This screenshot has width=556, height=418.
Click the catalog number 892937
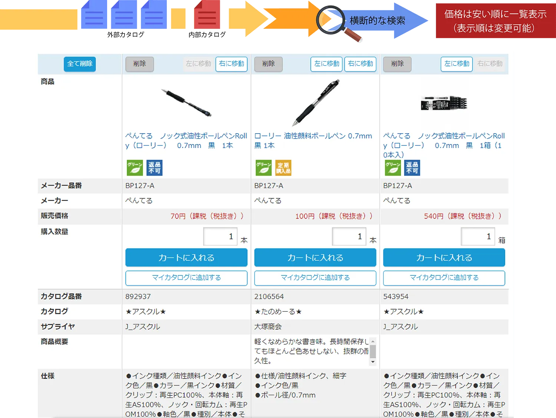[x=138, y=297]
